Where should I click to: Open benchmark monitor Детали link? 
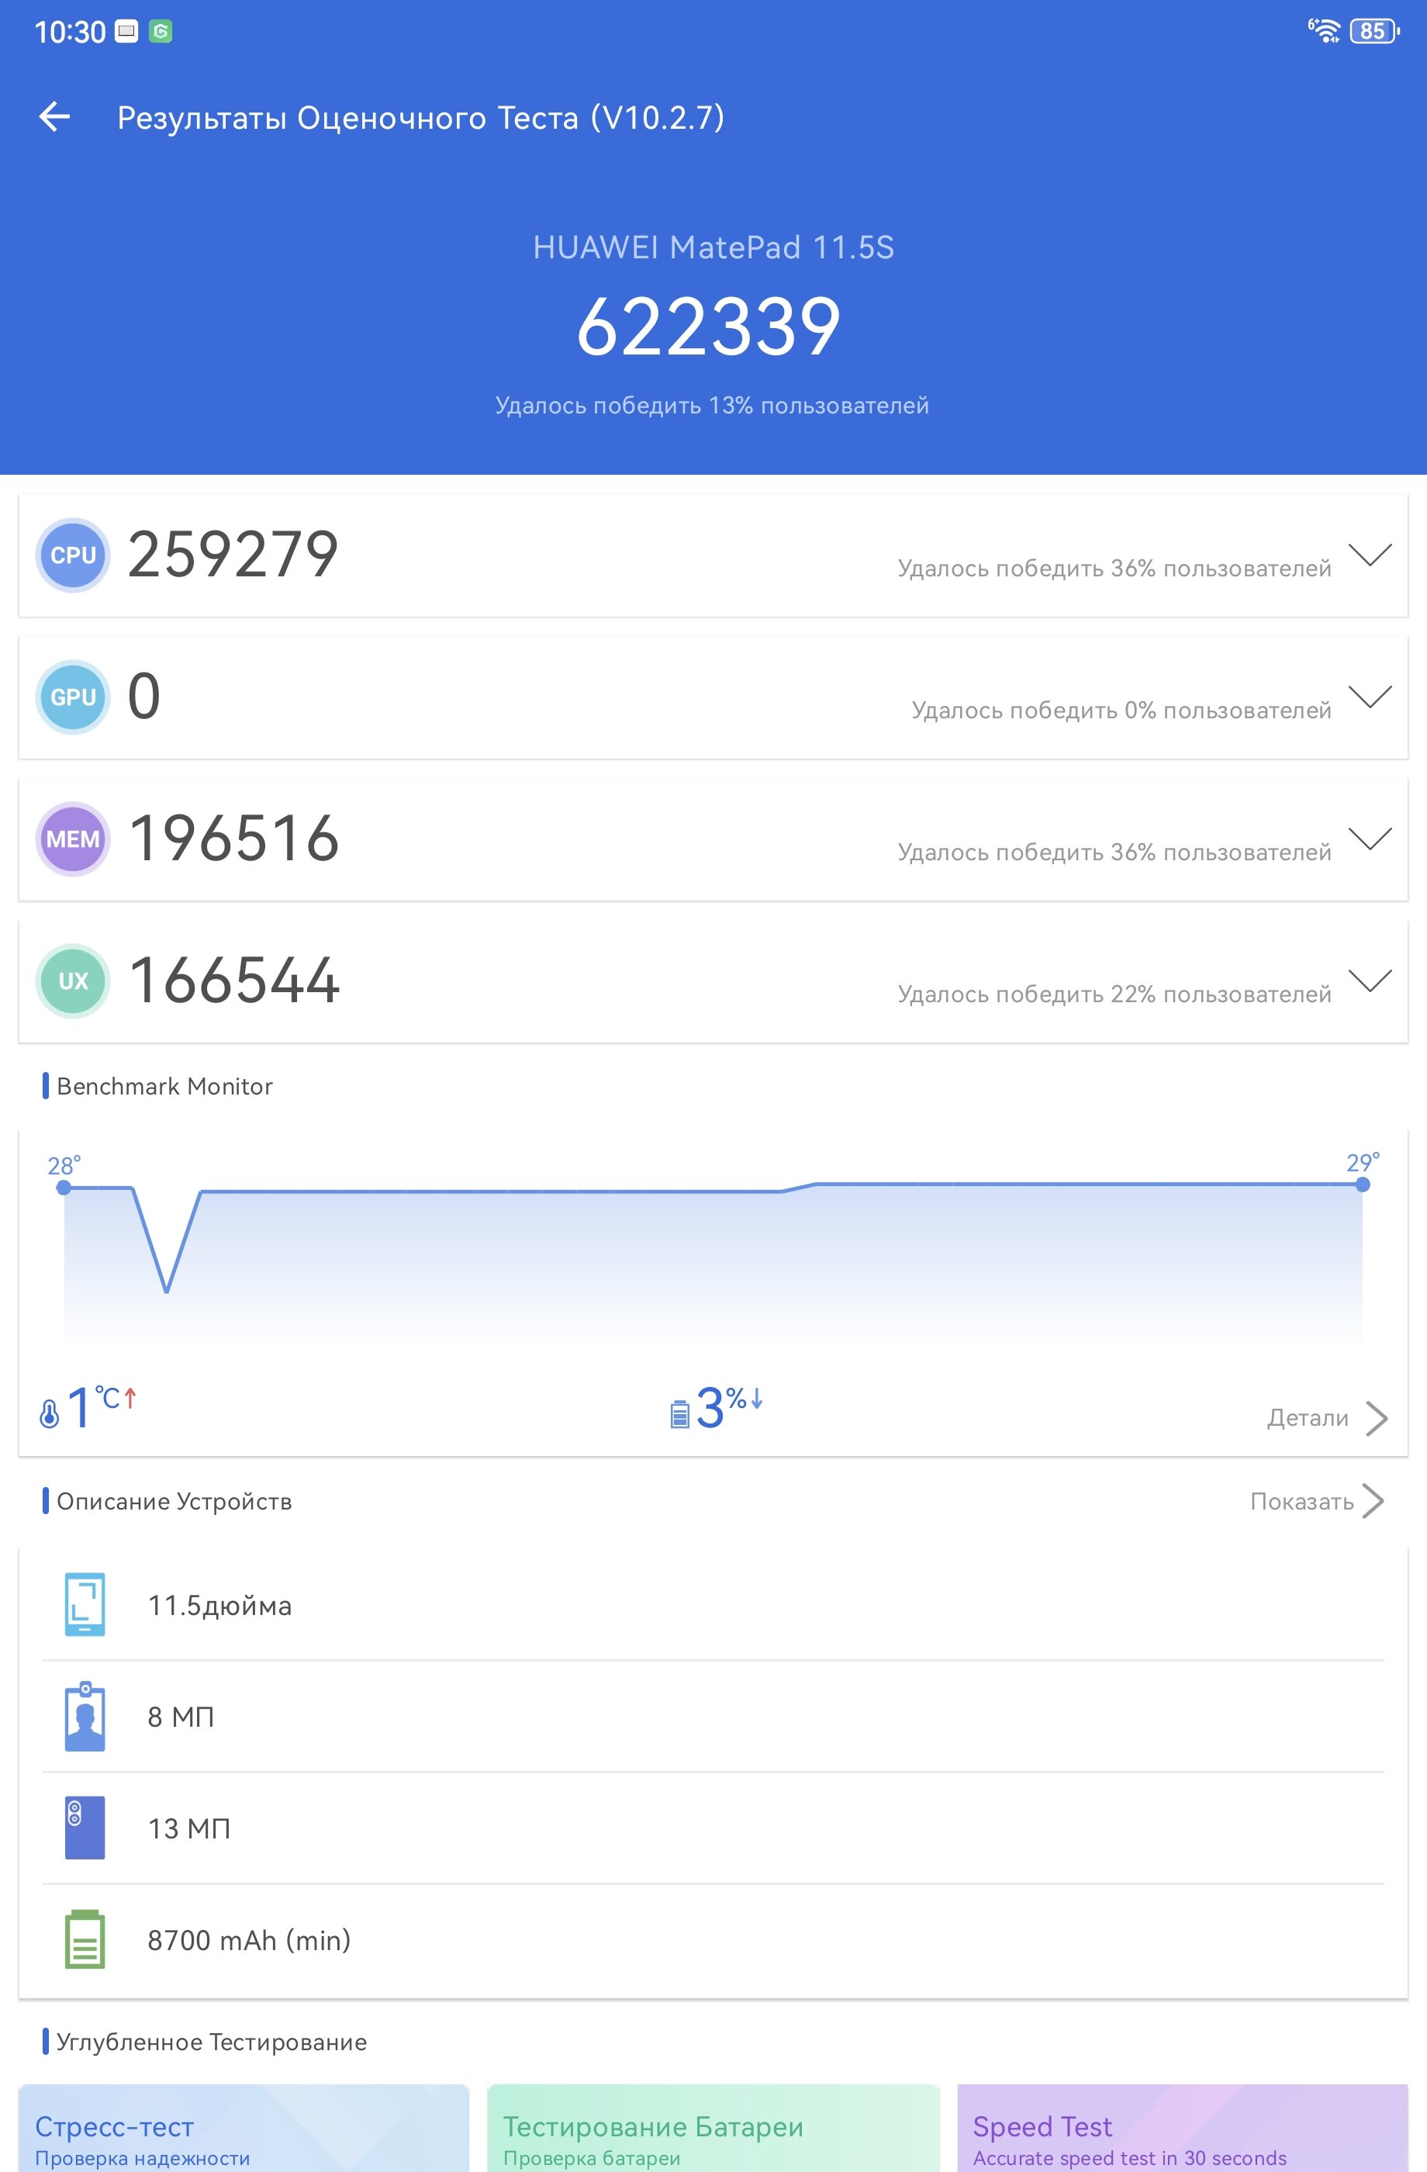tap(1328, 1417)
